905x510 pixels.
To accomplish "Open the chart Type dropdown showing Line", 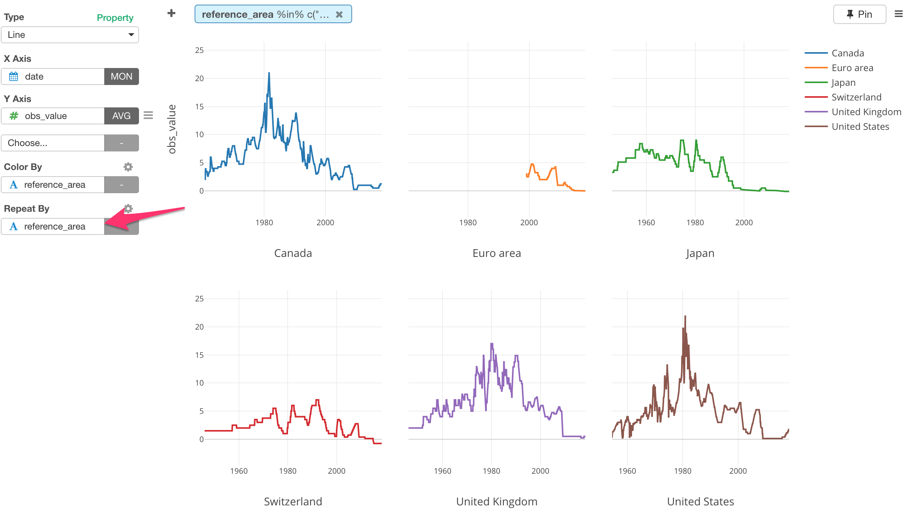I will 70,35.
